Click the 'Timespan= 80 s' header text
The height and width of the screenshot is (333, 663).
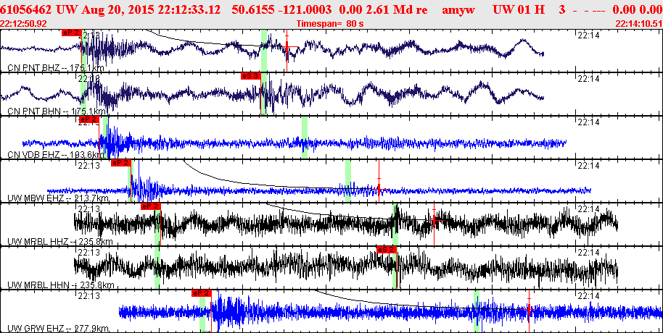click(330, 24)
